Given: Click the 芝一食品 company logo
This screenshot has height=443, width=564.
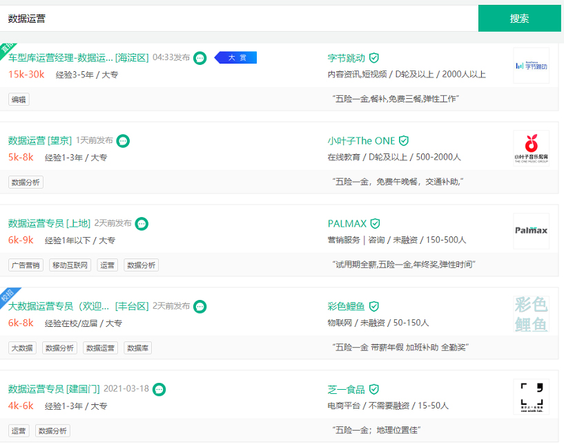Looking at the screenshot, I should click(x=531, y=397).
